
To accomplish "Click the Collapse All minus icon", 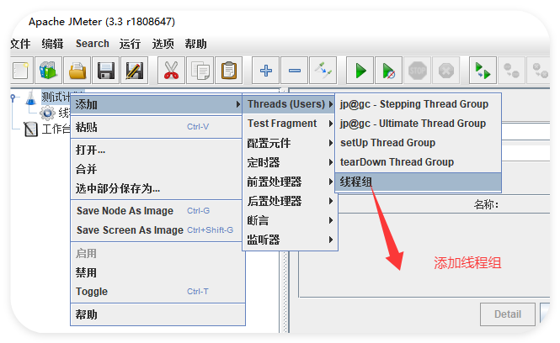I will (294, 71).
